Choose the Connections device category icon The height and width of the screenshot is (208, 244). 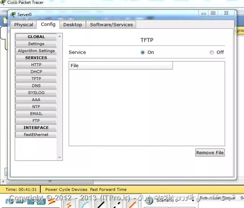[x=51, y=201]
